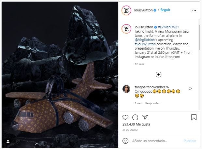Image resolution: width=202 pixels, height=149 pixels.
Task: Open the comment bubble icon
Action: point(136,117)
